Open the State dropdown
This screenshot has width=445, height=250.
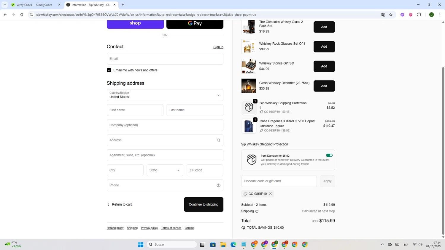(165, 170)
